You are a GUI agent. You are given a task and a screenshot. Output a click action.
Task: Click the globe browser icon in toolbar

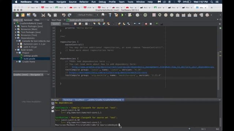point(103,15)
